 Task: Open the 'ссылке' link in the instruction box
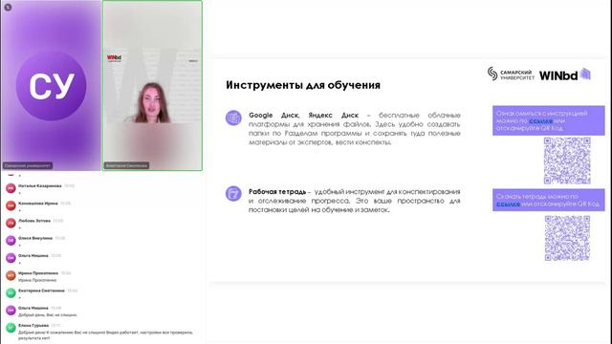(x=540, y=121)
